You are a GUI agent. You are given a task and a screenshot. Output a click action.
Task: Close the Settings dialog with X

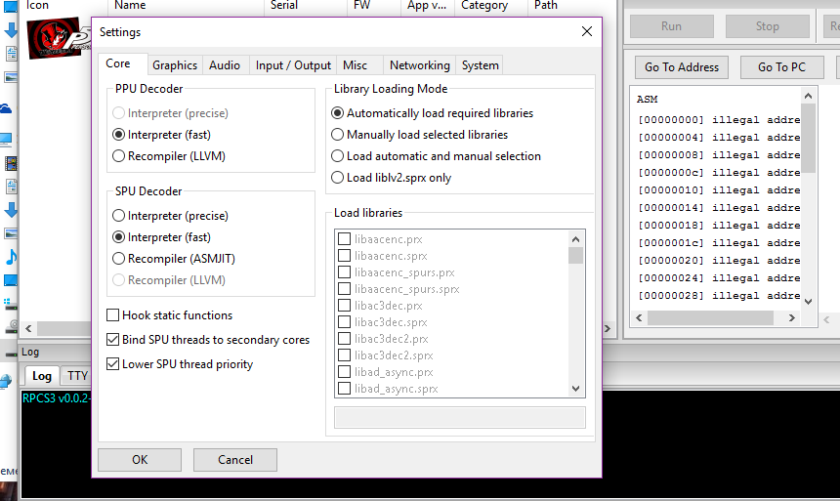[587, 31]
